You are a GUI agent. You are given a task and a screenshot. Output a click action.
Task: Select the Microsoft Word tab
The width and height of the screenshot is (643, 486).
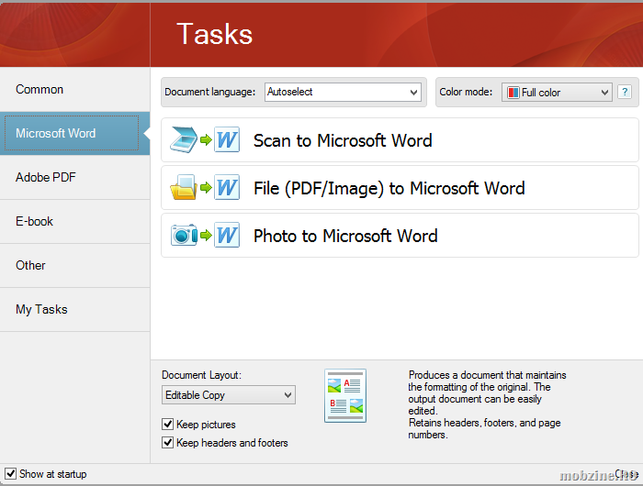[74, 133]
